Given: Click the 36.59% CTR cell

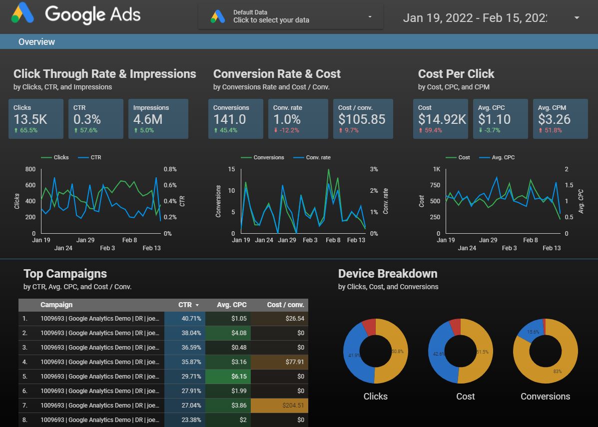Looking at the screenshot, I should (185, 347).
